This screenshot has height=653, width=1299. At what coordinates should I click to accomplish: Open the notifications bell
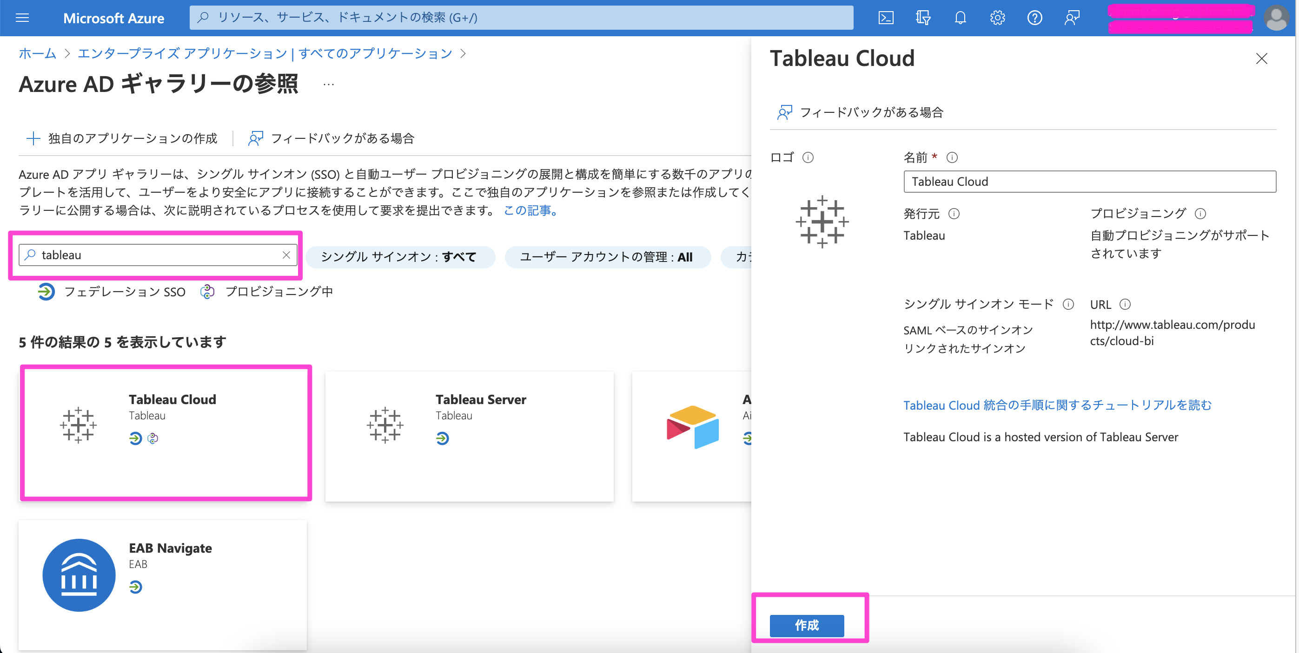(x=960, y=18)
